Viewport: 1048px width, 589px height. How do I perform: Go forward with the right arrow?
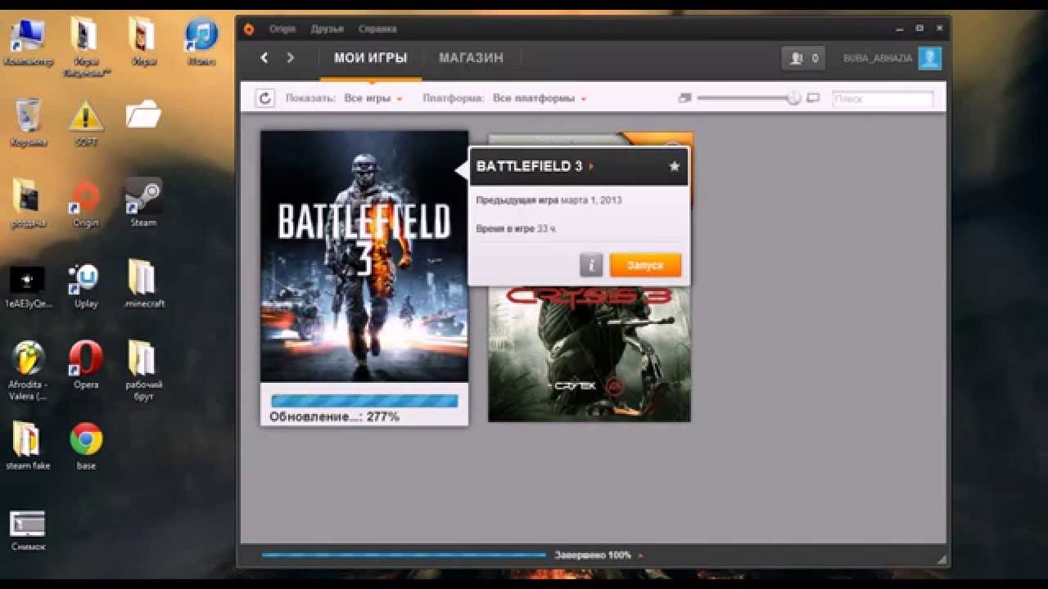[290, 57]
